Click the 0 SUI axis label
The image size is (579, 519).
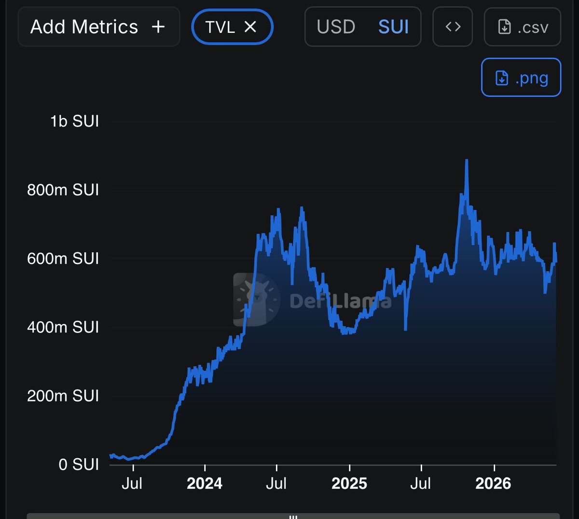tap(79, 465)
